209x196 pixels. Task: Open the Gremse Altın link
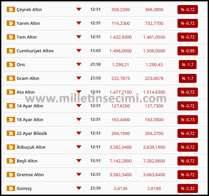pyautogui.click(x=30, y=175)
